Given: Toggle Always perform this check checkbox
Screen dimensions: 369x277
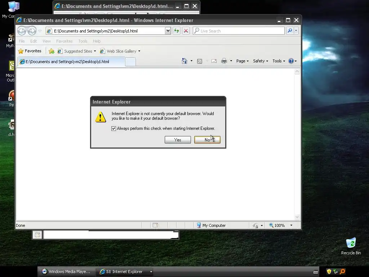Looking at the screenshot, I should point(114,128).
